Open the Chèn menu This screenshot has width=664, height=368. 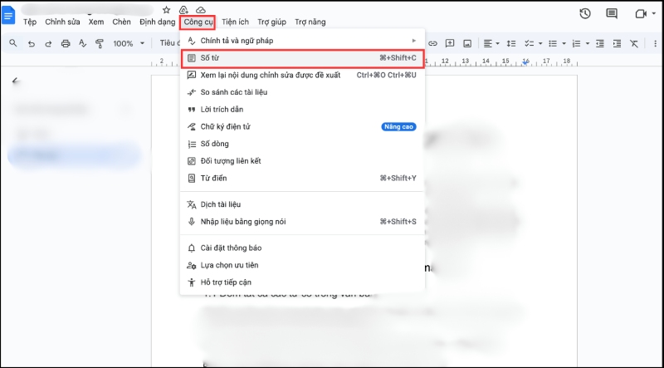pyautogui.click(x=121, y=22)
